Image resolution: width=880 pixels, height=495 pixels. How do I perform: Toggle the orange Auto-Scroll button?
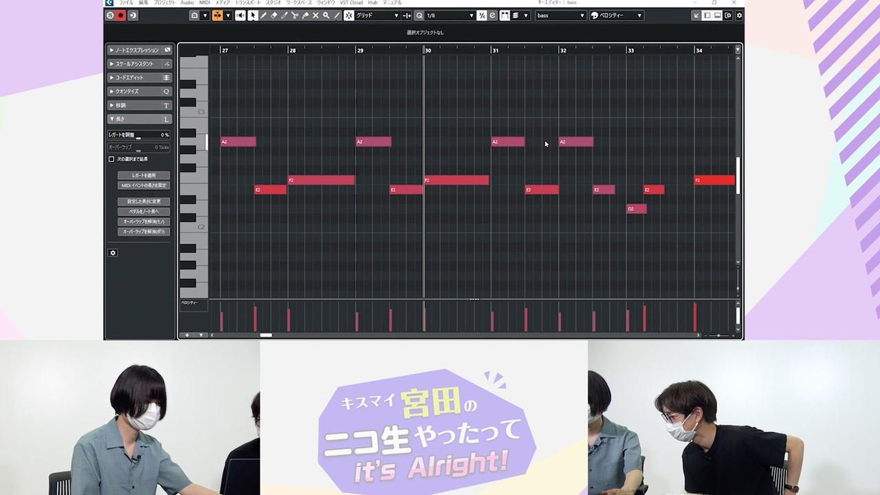pos(217,15)
